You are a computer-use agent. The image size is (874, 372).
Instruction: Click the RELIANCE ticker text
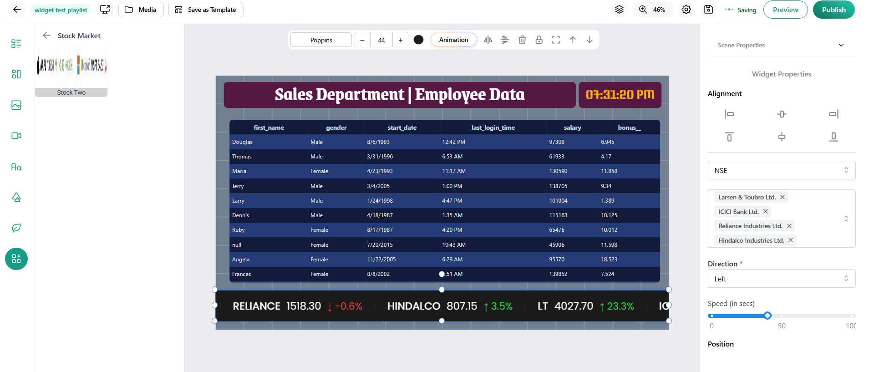pyautogui.click(x=256, y=306)
